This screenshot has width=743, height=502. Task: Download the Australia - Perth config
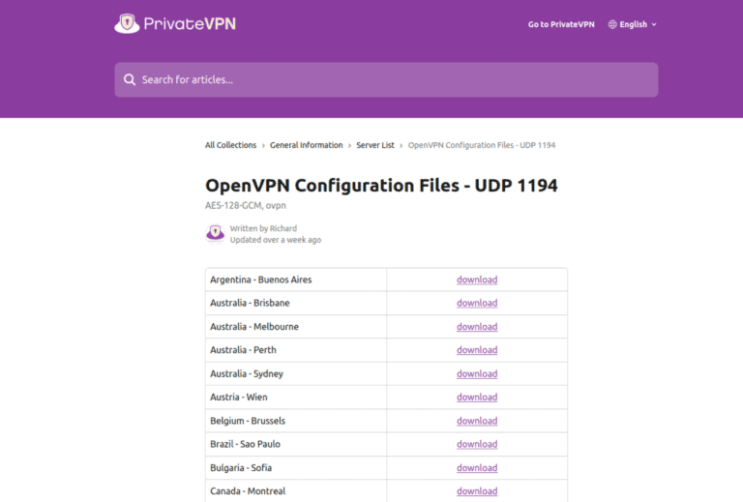(x=477, y=350)
